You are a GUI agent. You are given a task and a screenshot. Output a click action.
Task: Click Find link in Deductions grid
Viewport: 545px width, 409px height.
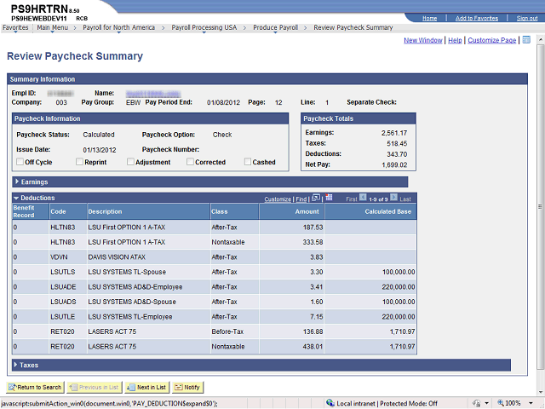click(301, 199)
